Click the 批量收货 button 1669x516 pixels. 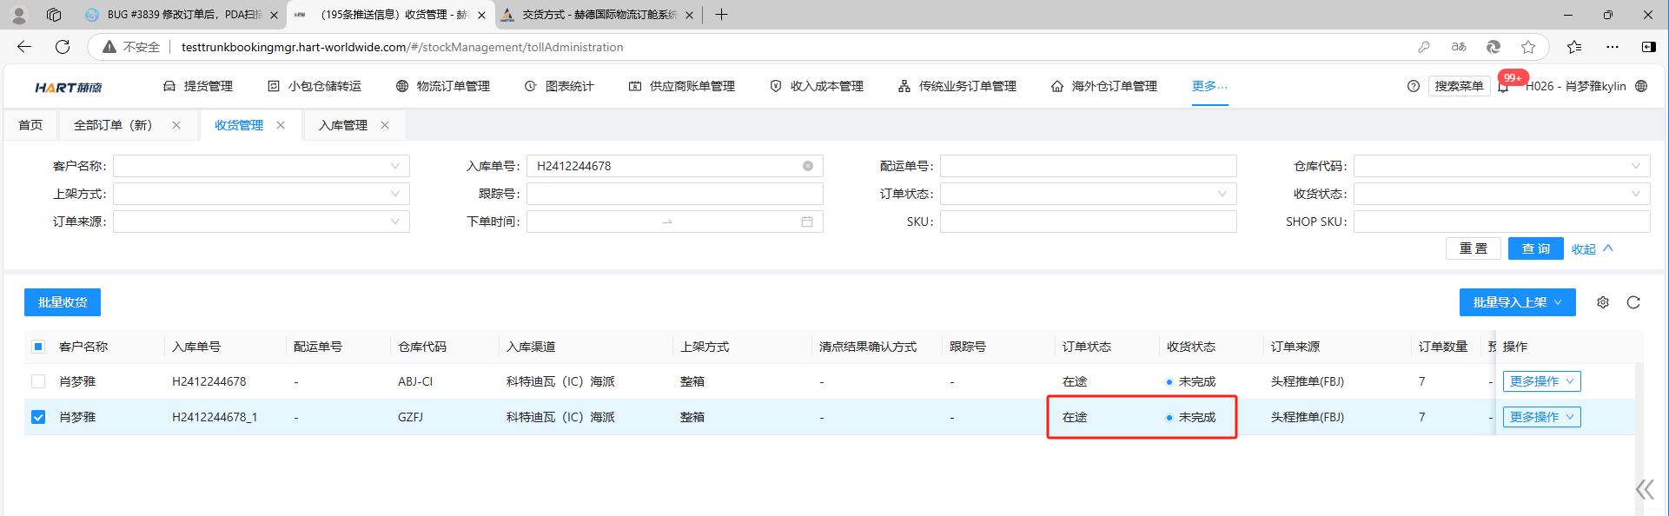click(63, 302)
